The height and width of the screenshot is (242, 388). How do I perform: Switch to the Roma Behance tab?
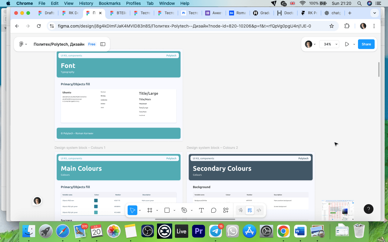238,13
